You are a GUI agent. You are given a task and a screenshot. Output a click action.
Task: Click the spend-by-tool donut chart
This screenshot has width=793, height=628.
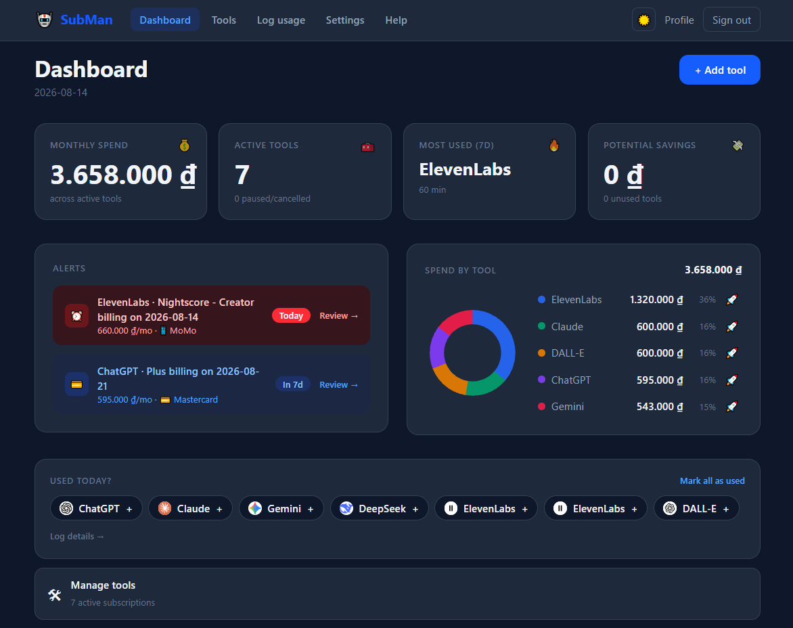472,353
